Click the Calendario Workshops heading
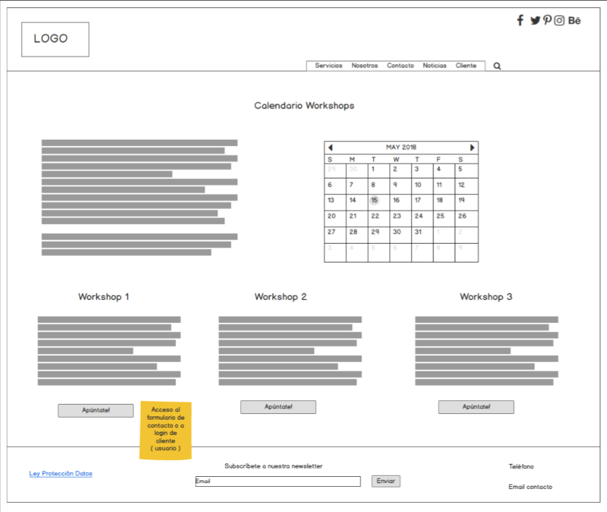607x512 pixels. (304, 106)
